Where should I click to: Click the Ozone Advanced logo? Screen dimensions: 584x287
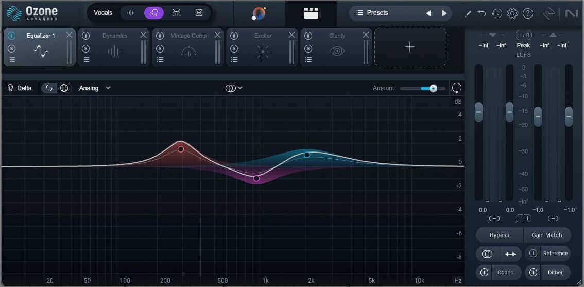32,13
